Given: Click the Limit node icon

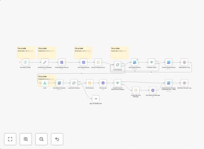Looking at the screenshot, I should (x=45, y=83).
